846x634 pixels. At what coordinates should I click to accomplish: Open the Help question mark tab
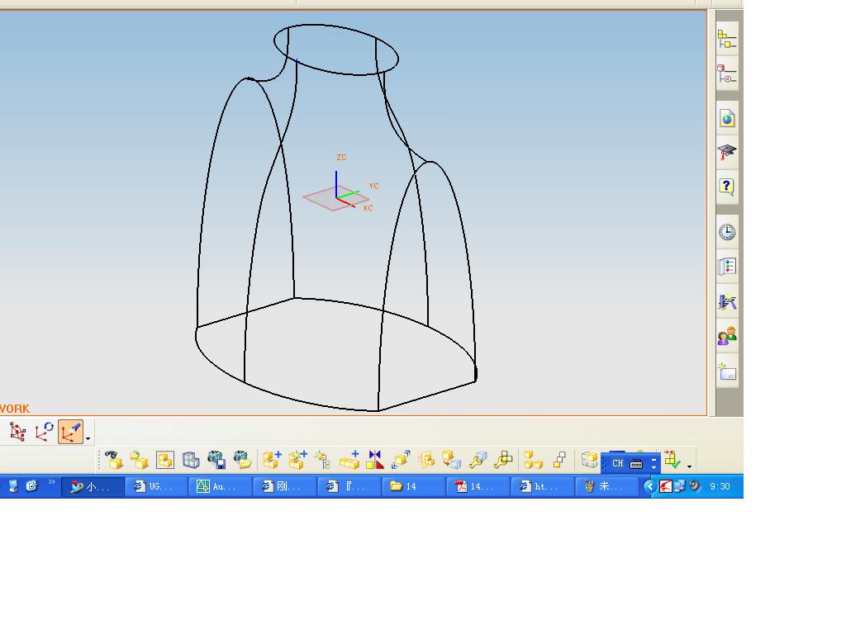[727, 187]
